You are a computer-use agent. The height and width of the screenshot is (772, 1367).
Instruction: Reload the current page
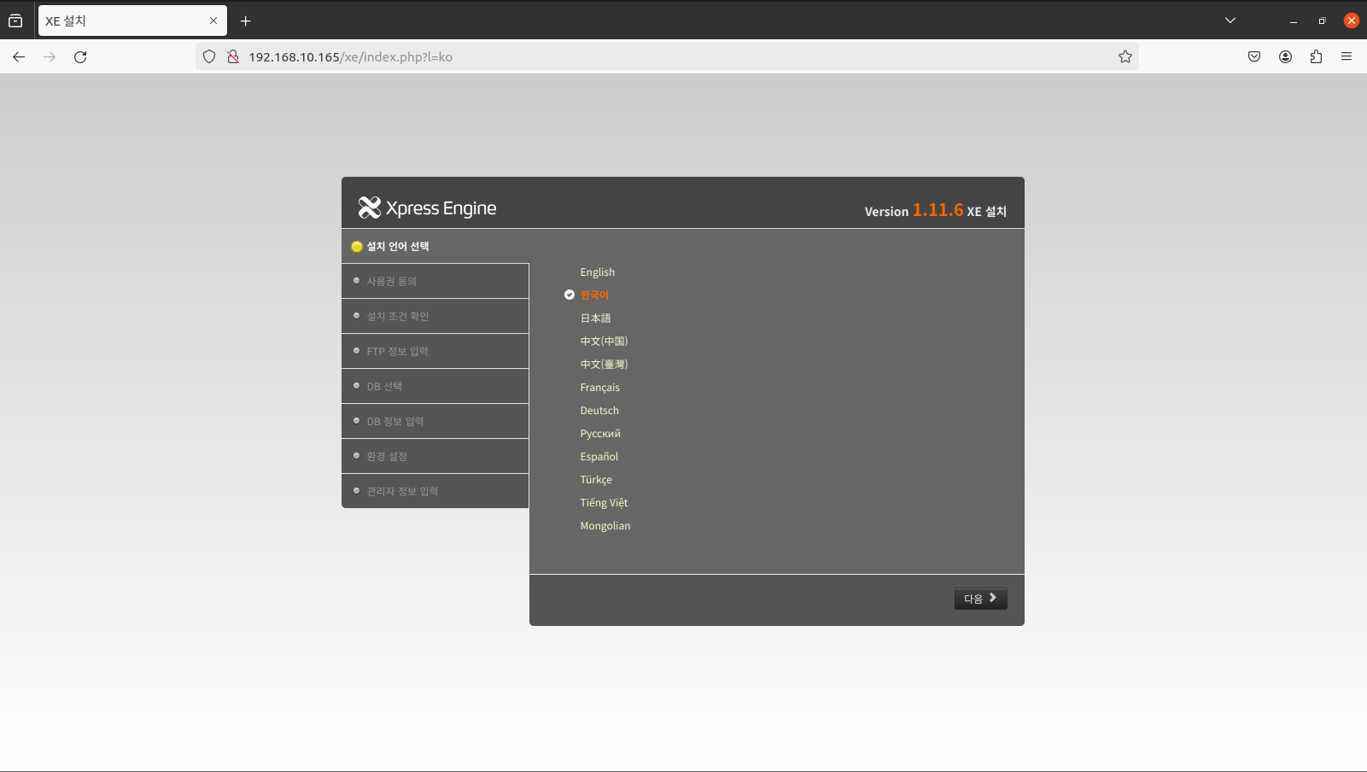(80, 57)
